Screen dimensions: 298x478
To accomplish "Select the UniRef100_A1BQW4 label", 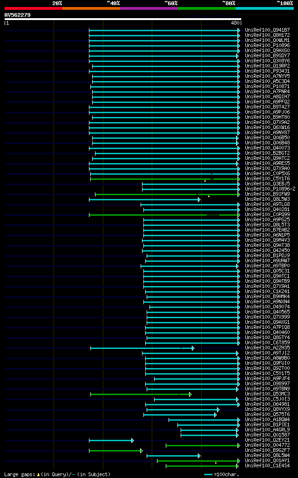I will [268, 419].
